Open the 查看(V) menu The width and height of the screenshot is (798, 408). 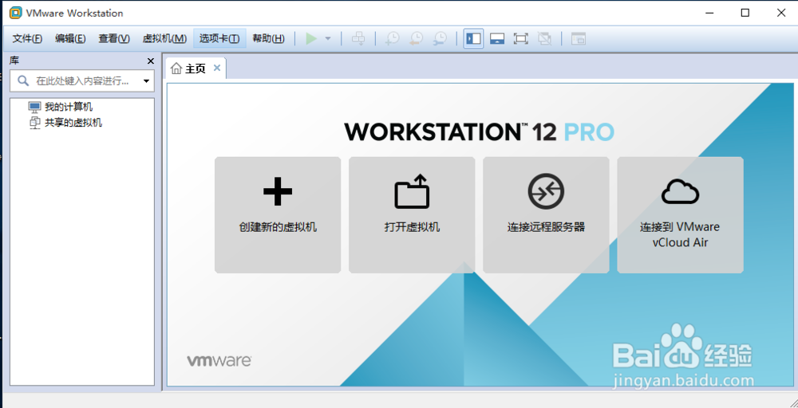pos(114,38)
